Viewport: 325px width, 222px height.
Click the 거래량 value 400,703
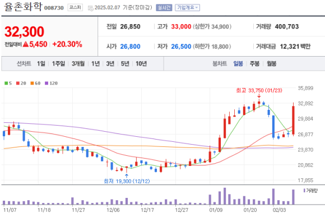pos(287,27)
